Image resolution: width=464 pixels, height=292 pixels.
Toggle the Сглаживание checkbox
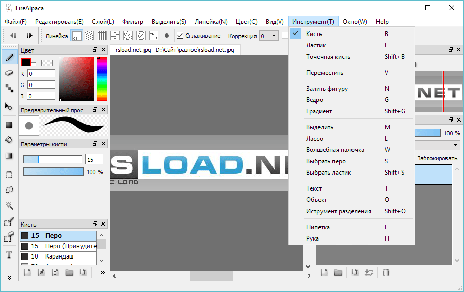180,36
